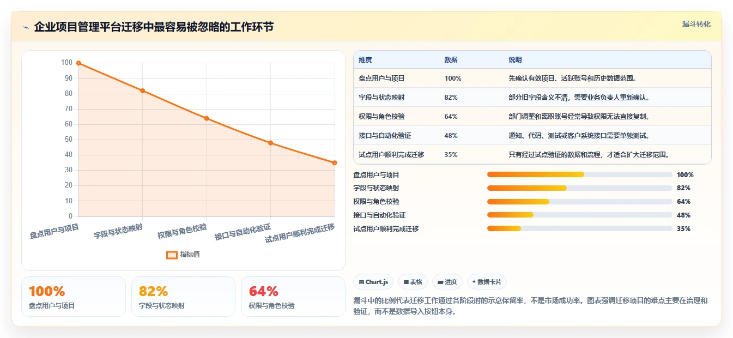The width and height of the screenshot is (733, 338).
Task: Click the chart data point at value 100
Action: [x=78, y=63]
